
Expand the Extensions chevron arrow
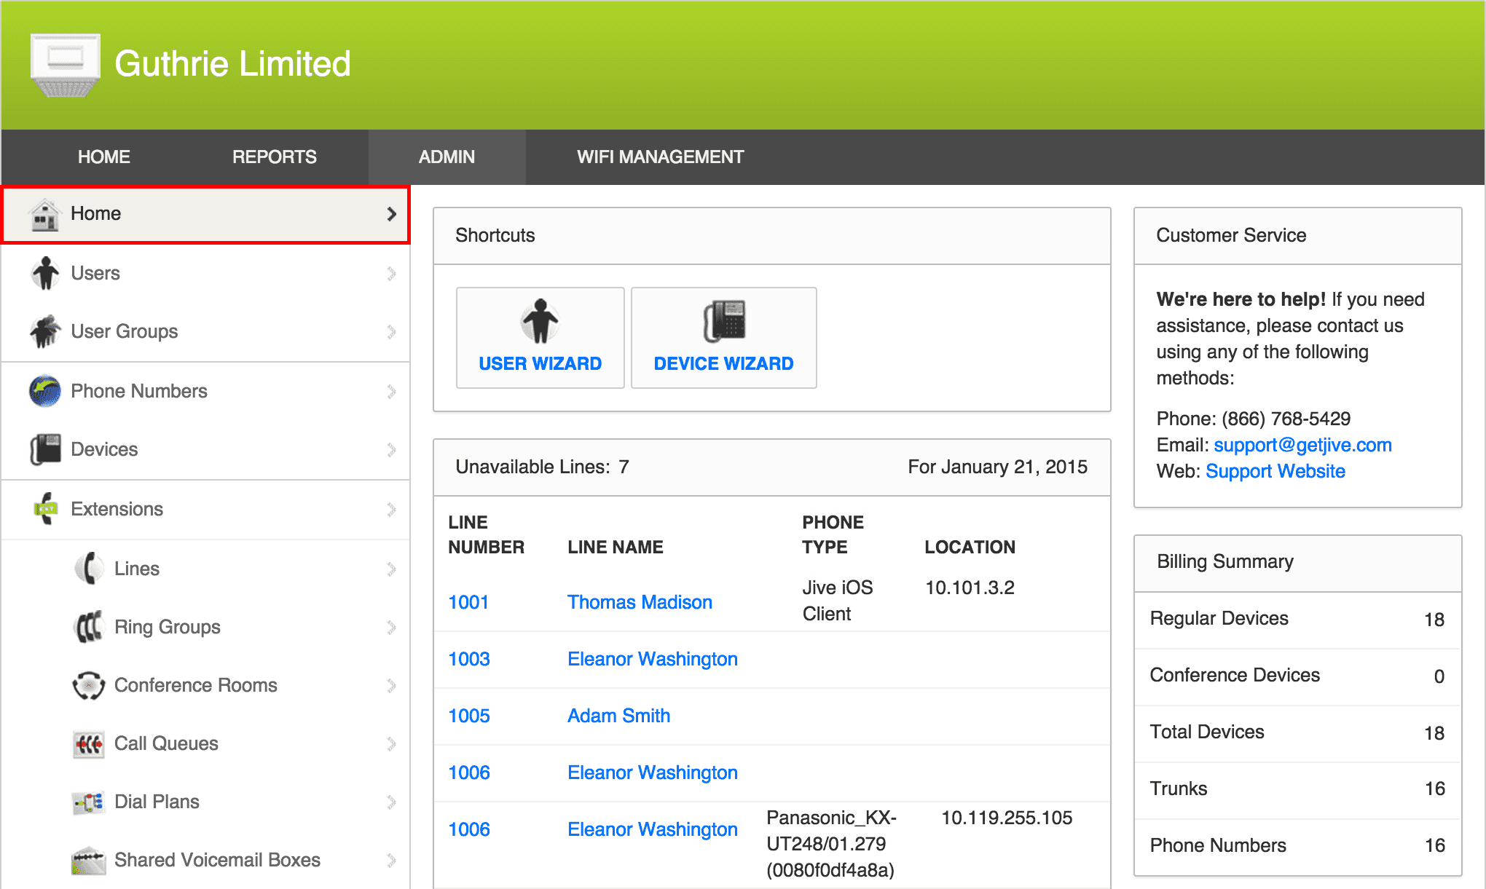pyautogui.click(x=391, y=509)
